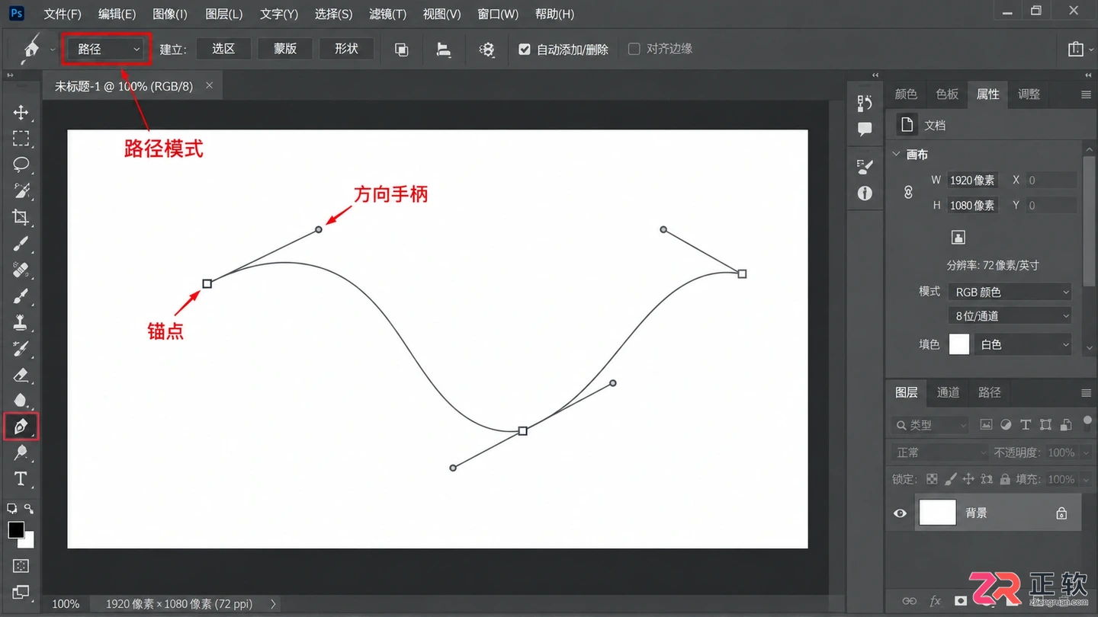Click the 蒙版 button

tap(285, 49)
